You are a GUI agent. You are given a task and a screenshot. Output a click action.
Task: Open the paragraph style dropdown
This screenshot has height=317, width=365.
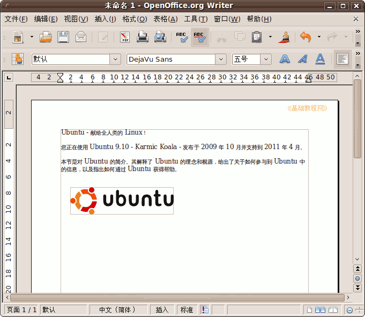click(x=115, y=59)
